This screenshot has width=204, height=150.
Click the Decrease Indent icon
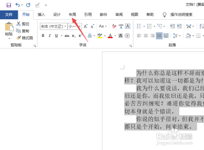pos(173,26)
